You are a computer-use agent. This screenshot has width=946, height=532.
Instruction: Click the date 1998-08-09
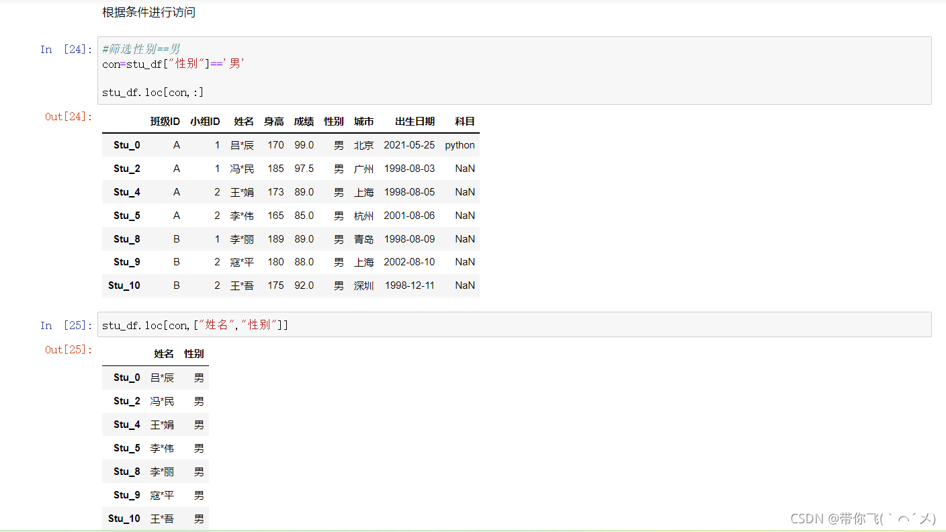coord(409,239)
